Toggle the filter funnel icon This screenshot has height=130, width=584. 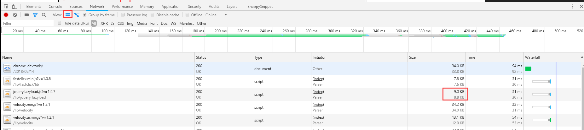tap(35, 15)
